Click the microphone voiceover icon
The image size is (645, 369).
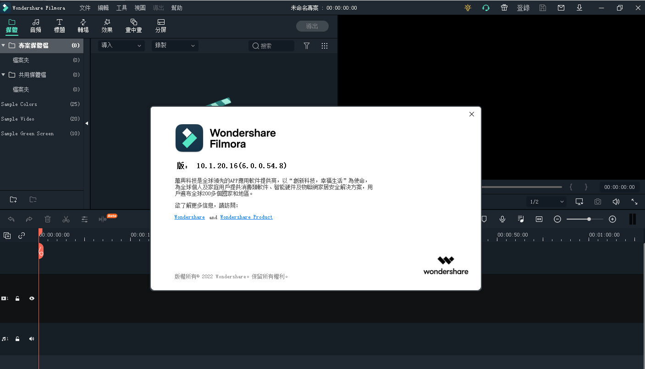[502, 219]
